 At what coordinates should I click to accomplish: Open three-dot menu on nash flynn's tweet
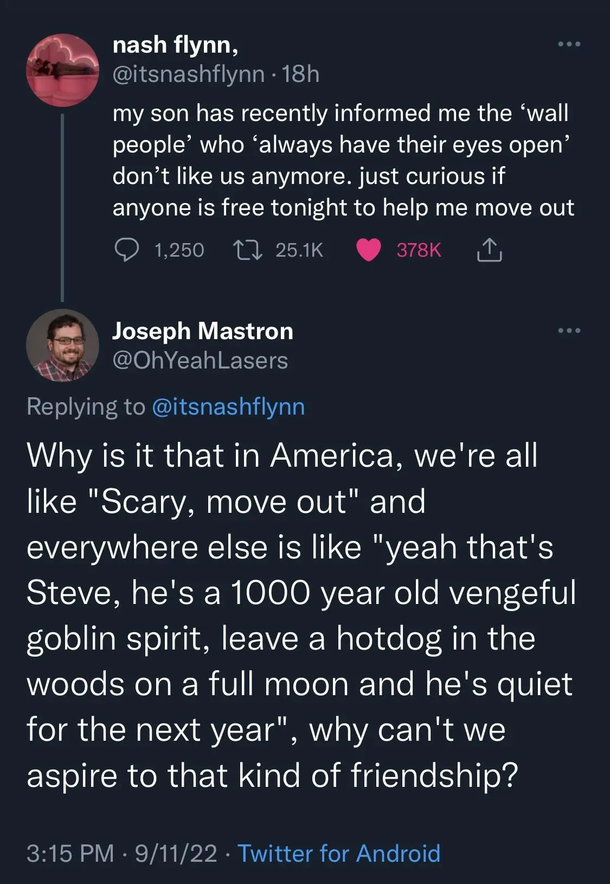tap(569, 44)
